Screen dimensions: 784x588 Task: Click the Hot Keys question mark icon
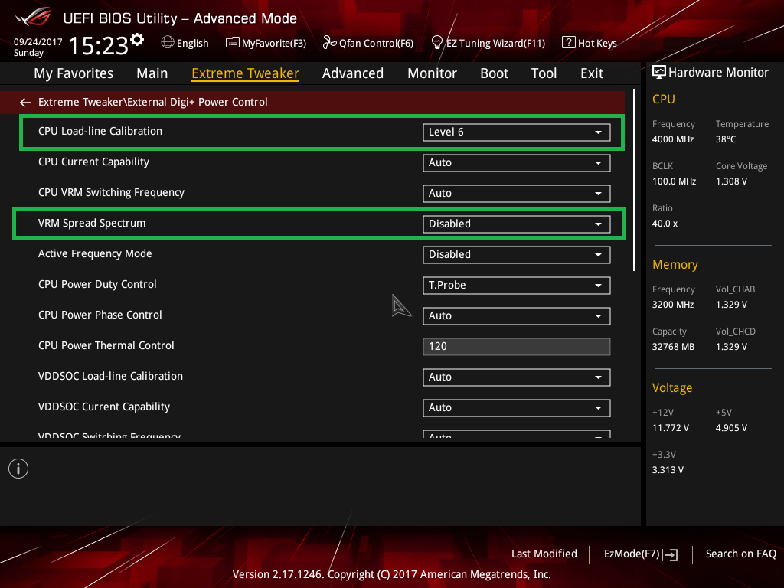569,43
